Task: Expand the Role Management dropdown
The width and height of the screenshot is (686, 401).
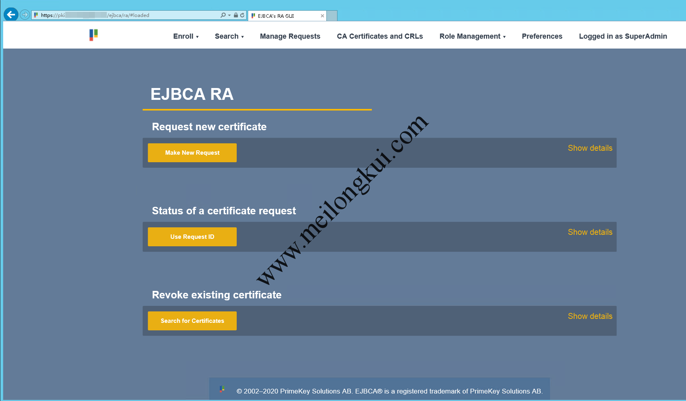Action: click(x=473, y=36)
